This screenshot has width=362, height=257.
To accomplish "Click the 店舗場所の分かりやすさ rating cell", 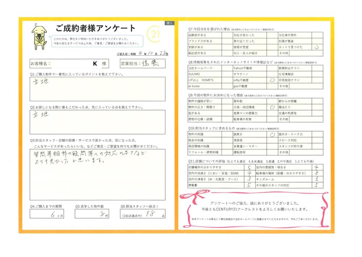I will [249, 168].
